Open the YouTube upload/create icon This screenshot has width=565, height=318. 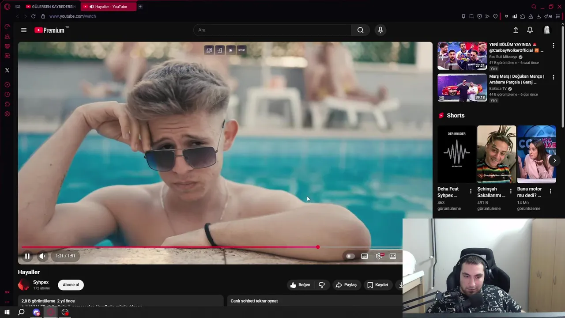(516, 30)
